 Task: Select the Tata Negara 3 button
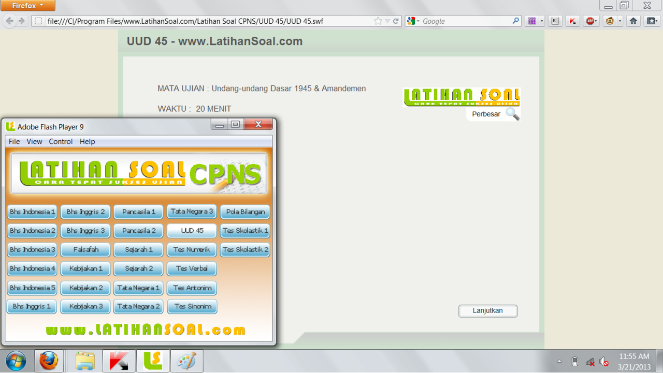(192, 212)
